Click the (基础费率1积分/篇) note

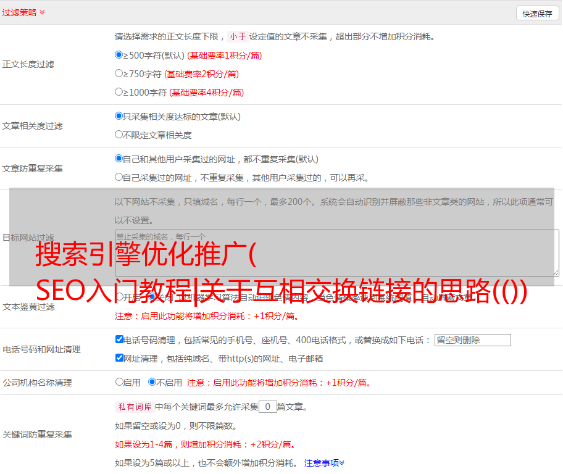[x=225, y=56]
